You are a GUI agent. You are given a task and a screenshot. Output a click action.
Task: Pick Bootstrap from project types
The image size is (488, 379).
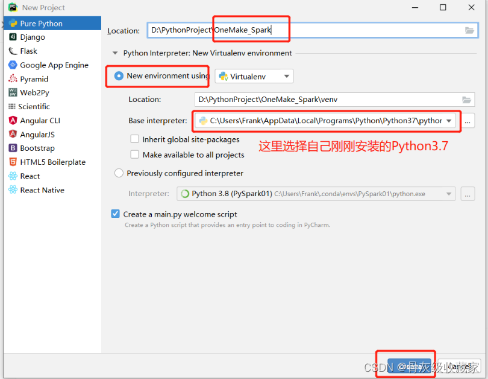click(x=52, y=148)
